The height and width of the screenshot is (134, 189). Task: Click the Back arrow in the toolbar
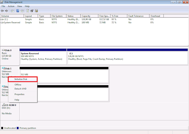(x=3, y=11)
